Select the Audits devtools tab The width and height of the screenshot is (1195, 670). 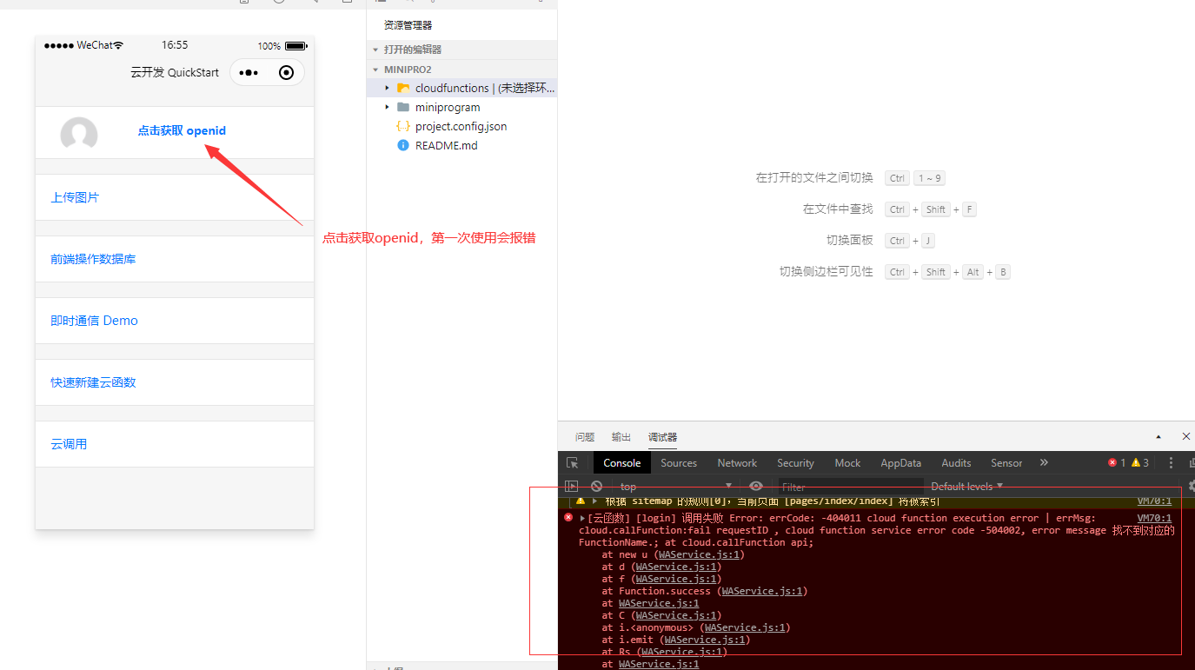(x=956, y=463)
